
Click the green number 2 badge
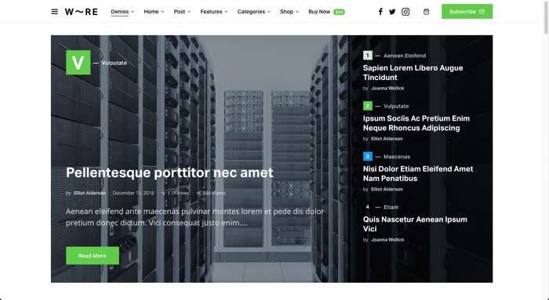[x=367, y=106]
